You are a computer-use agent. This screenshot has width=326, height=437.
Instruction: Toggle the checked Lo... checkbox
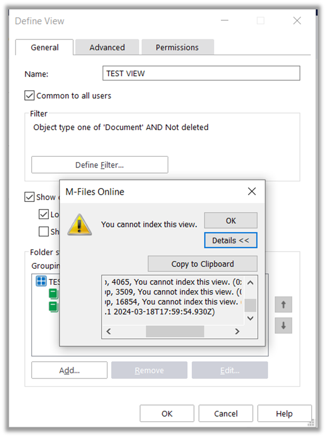click(x=44, y=214)
